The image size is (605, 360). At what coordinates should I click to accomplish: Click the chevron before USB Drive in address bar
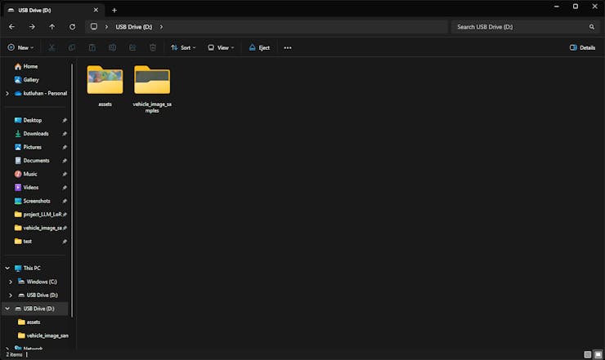(106, 27)
